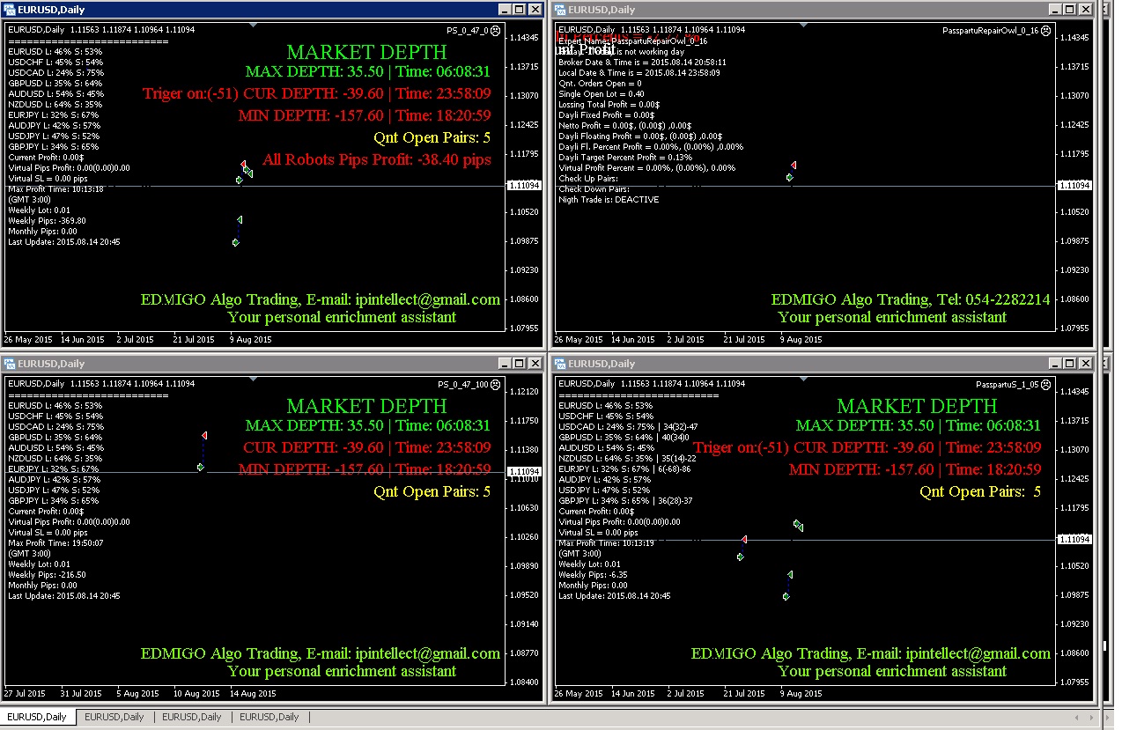1122x730 pixels.
Task: Close the PasspartuS_1_05 chart window
Action: (1086, 364)
